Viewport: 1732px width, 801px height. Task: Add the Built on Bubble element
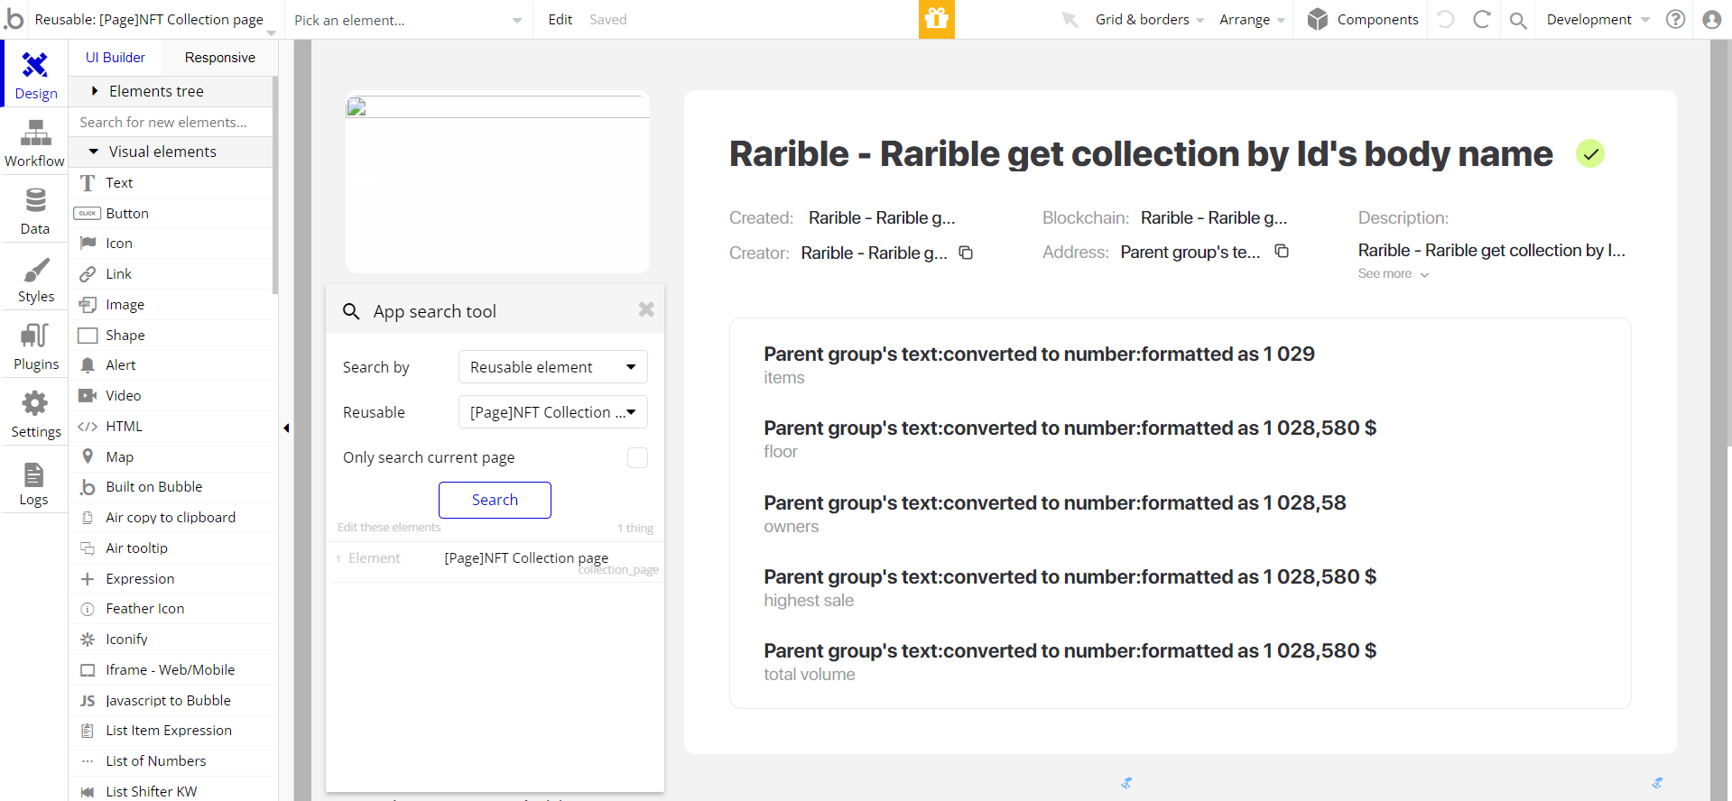(x=171, y=486)
